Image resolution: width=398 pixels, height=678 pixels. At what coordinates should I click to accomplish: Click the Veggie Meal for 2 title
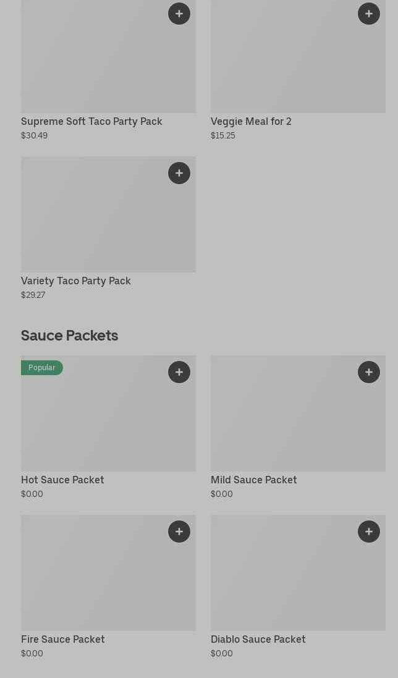(x=251, y=122)
